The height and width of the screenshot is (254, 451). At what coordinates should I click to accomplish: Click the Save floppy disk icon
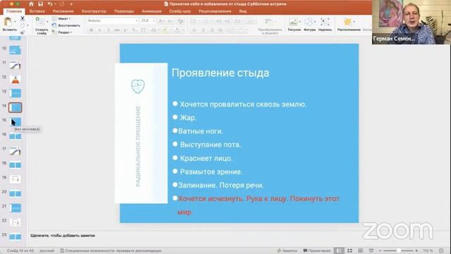click(x=41, y=4)
